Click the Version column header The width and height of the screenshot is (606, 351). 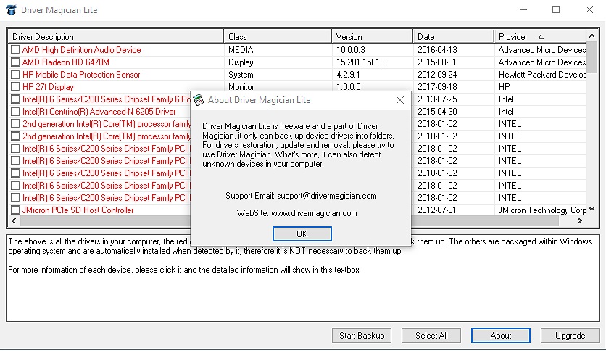372,36
